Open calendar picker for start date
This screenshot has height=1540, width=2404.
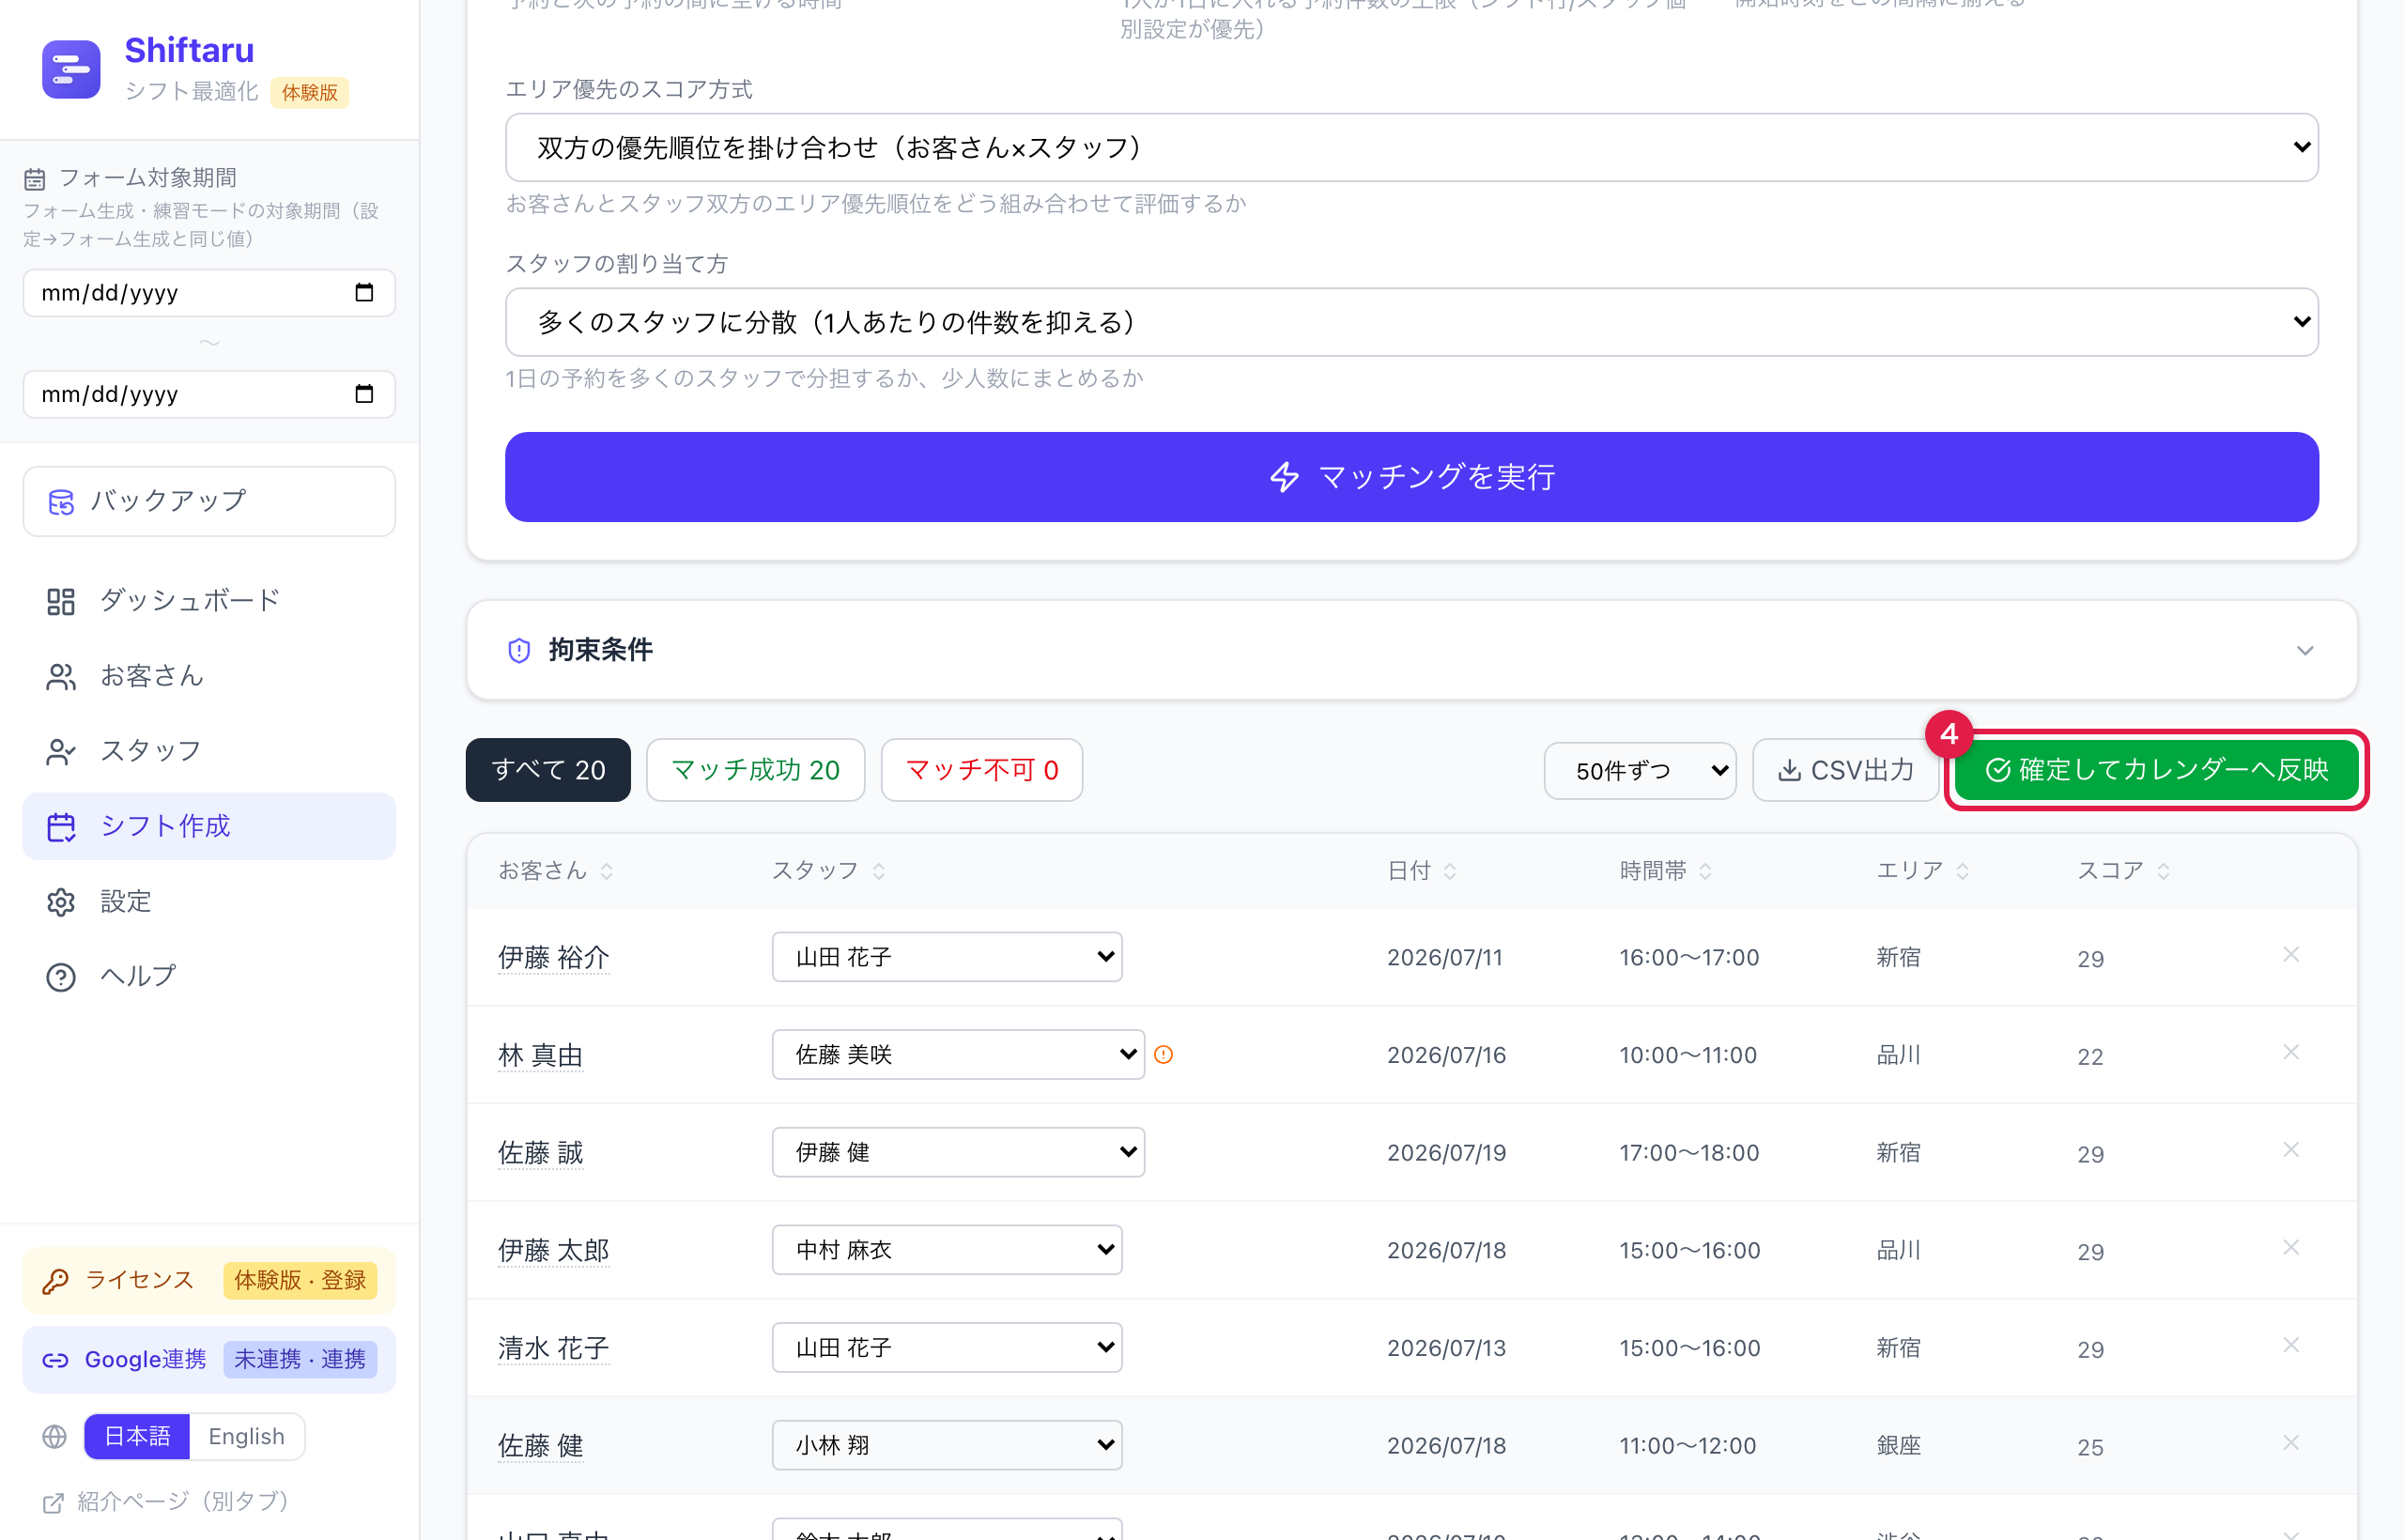click(x=364, y=292)
